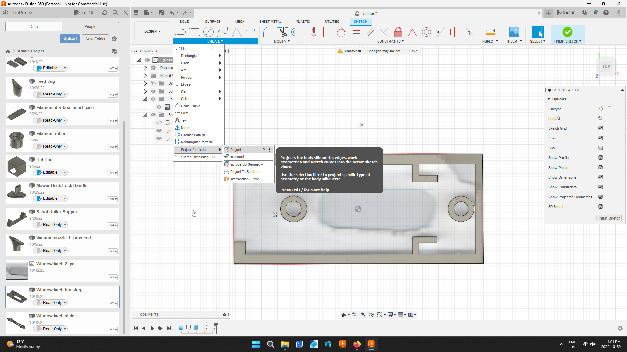This screenshot has height=352, width=627.
Task: Enable the Slice option in Sketch Palette
Action: 600,148
